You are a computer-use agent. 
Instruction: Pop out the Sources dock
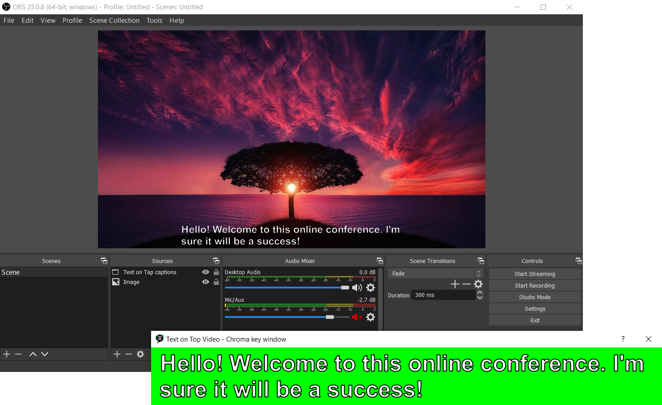click(x=216, y=261)
